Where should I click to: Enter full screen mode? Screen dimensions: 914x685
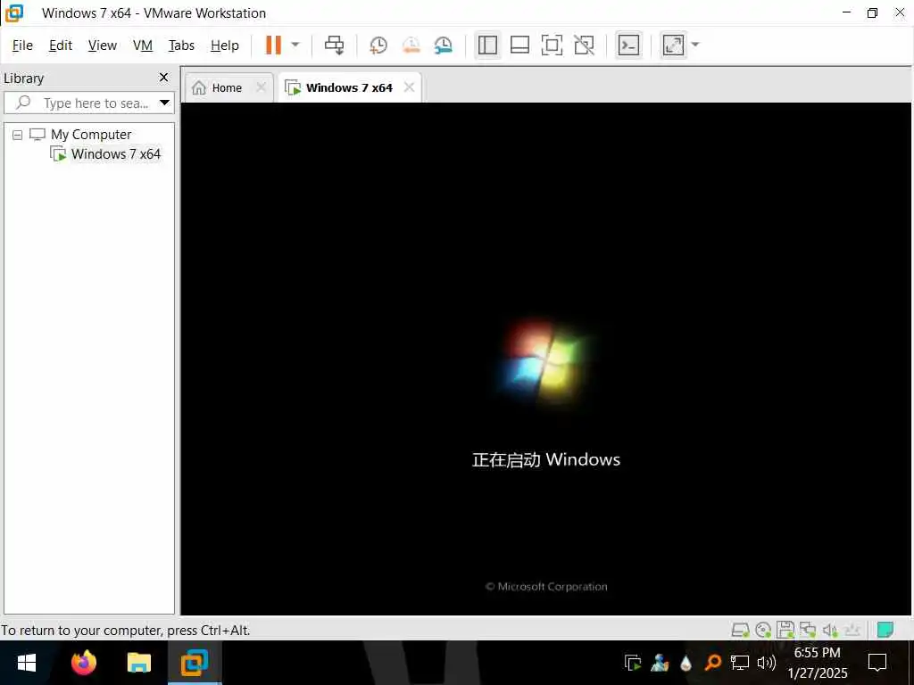point(552,45)
